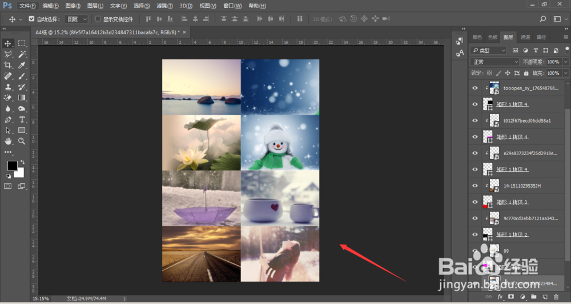Click the new adjustment layer icon
Viewport: 571px width, 304px height.
pos(522,297)
